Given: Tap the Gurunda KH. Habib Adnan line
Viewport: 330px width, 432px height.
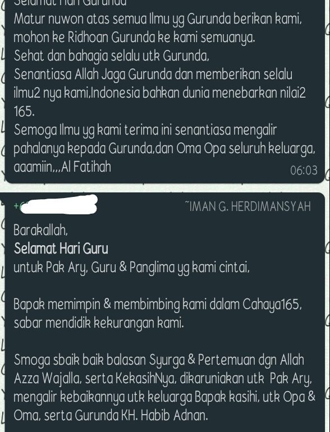Looking at the screenshot, I should click(x=111, y=415).
